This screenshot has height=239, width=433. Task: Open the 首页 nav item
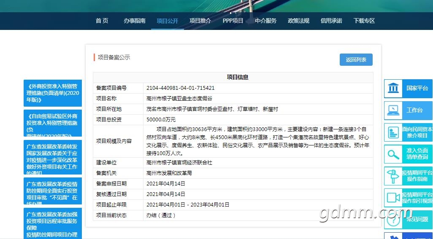pos(102,21)
